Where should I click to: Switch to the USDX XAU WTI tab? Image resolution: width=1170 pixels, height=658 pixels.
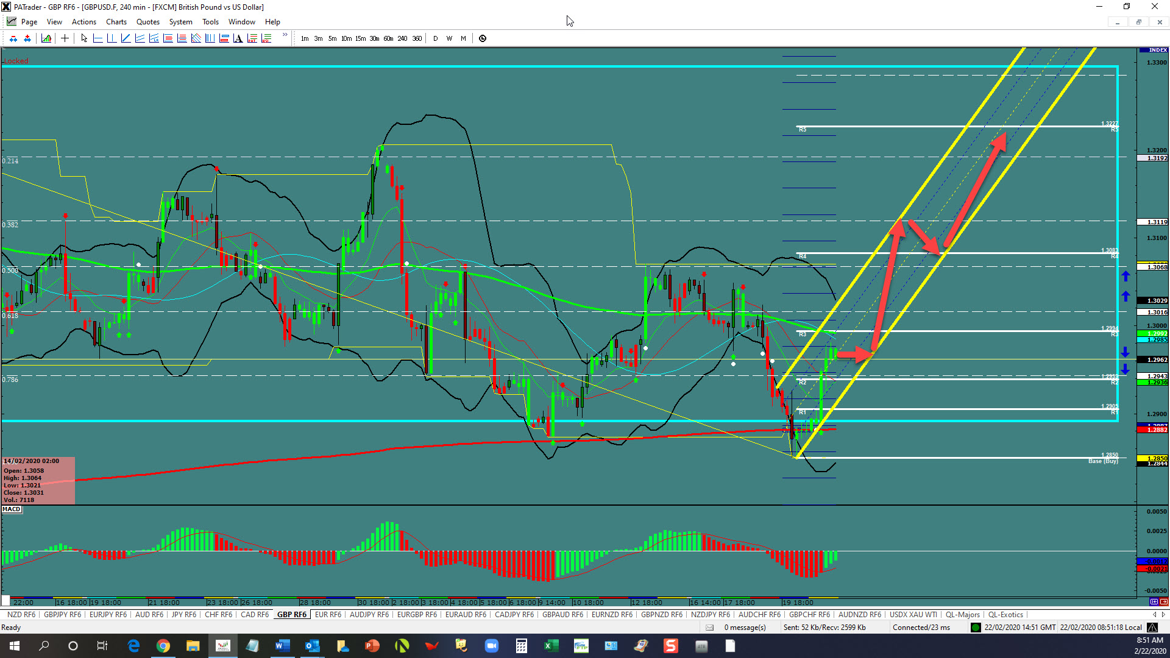[x=913, y=615]
